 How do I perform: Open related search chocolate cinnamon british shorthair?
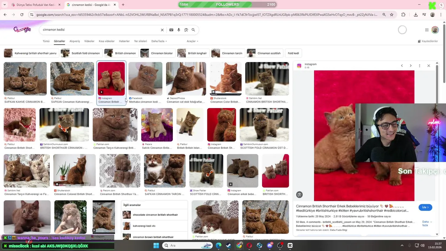(x=155, y=215)
